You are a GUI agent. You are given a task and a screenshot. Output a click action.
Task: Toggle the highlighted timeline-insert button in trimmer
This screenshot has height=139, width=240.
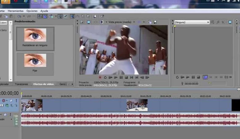click(x=205, y=77)
